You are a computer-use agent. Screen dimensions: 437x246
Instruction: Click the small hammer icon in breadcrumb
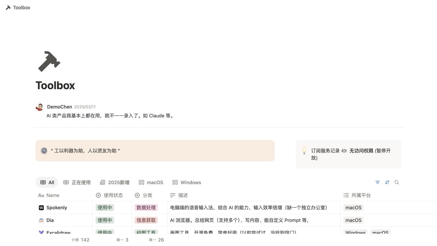(x=8, y=8)
